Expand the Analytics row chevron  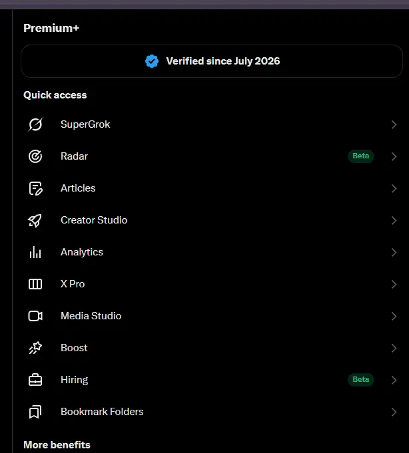(394, 252)
